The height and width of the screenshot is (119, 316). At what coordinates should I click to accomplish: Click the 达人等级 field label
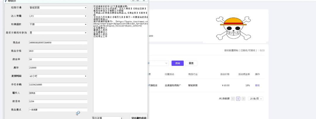pyautogui.click(x=16, y=16)
